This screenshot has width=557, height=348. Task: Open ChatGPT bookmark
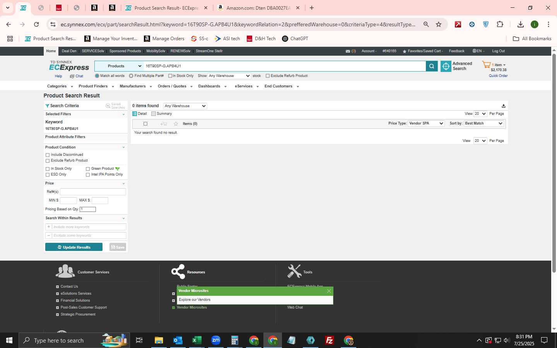[295, 39]
